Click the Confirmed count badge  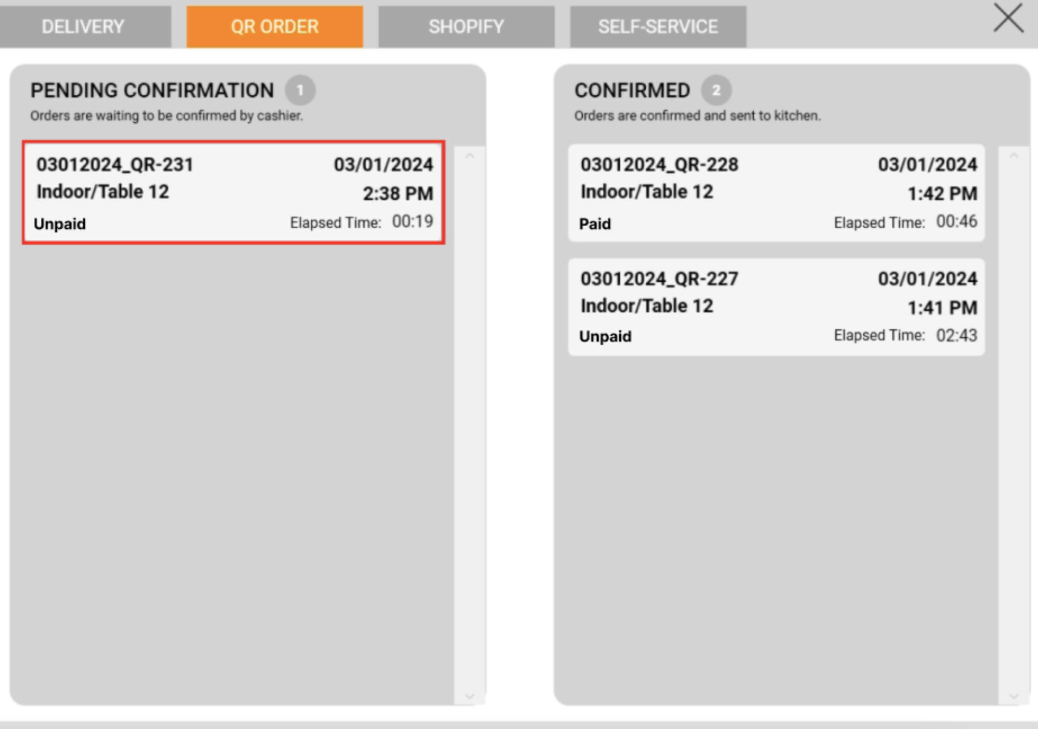click(x=716, y=90)
